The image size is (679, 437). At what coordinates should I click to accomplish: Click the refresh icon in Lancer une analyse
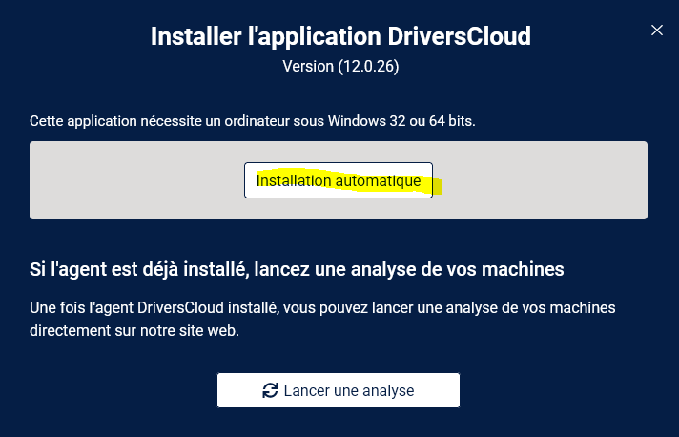pos(270,390)
